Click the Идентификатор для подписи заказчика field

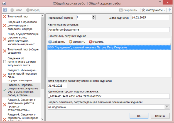pos(109,96)
